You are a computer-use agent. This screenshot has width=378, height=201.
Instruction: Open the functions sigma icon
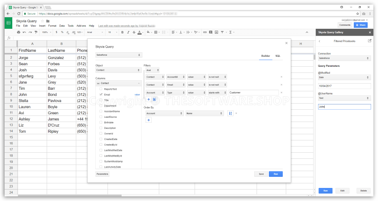point(230,32)
